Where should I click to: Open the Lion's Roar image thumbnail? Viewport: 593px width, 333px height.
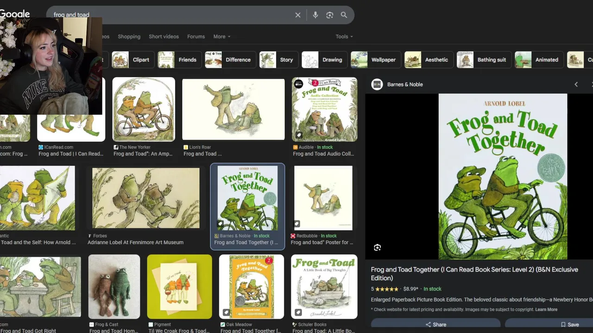(x=233, y=109)
